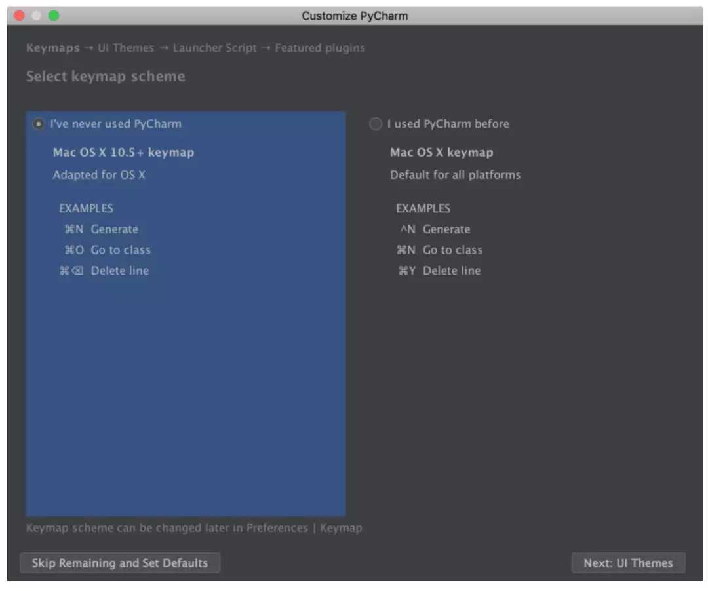Image resolution: width=708 pixels, height=591 pixels.
Task: Click ⌘⌫ Delete line example
Action: click(x=104, y=271)
